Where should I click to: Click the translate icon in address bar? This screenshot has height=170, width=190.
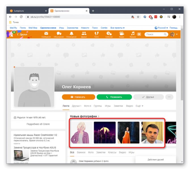[133, 17]
